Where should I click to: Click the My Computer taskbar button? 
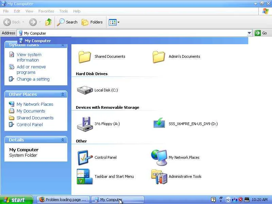click(x=117, y=200)
